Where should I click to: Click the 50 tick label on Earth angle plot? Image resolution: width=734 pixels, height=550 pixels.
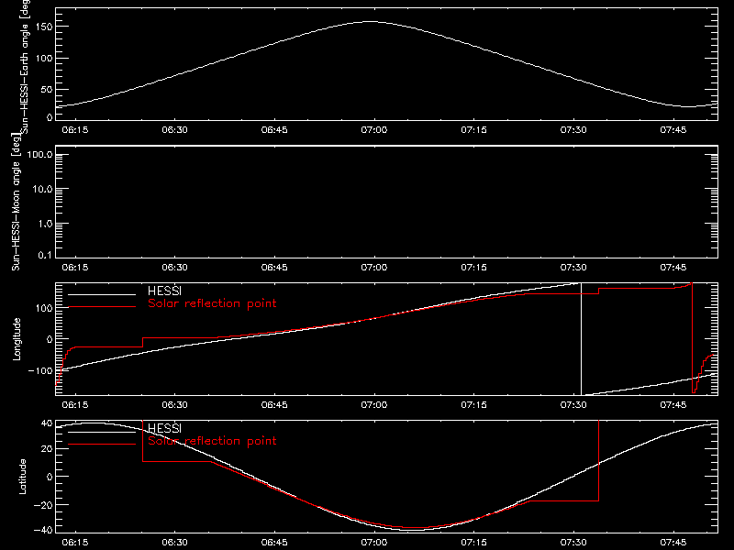pyautogui.click(x=47, y=89)
